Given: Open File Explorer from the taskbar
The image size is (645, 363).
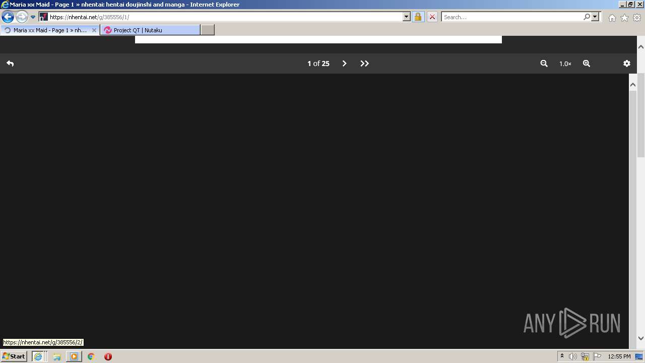Looking at the screenshot, I should coord(57,356).
